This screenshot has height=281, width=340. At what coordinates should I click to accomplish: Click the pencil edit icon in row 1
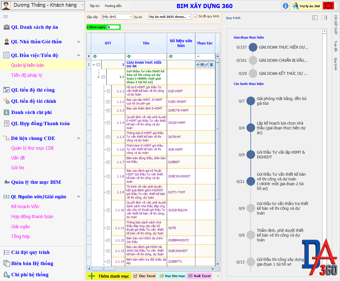pos(207,65)
